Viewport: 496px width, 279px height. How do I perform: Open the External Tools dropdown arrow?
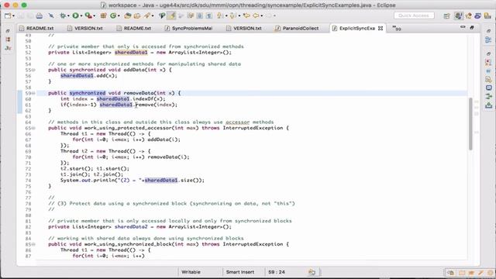[95, 15]
